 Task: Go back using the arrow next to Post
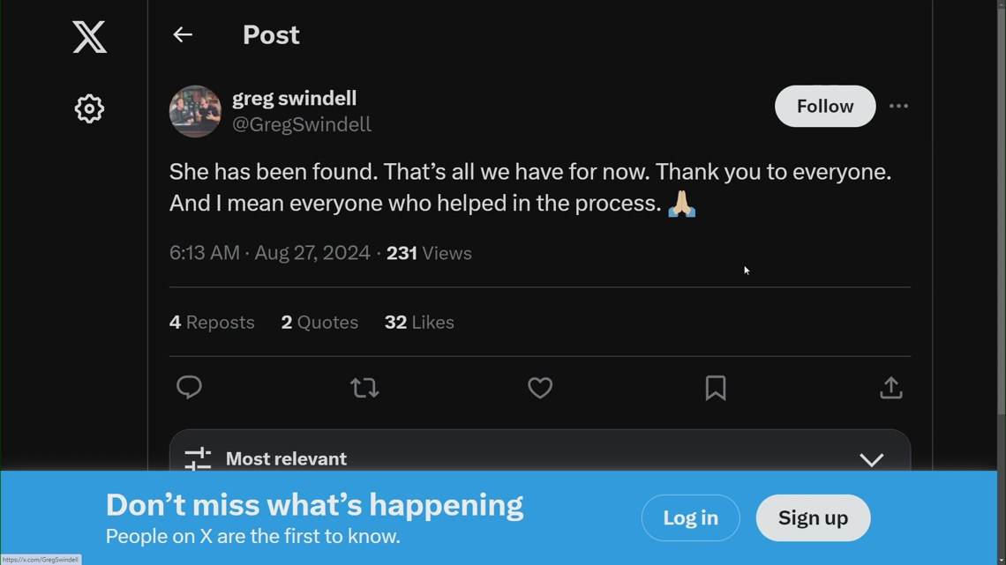coord(182,34)
